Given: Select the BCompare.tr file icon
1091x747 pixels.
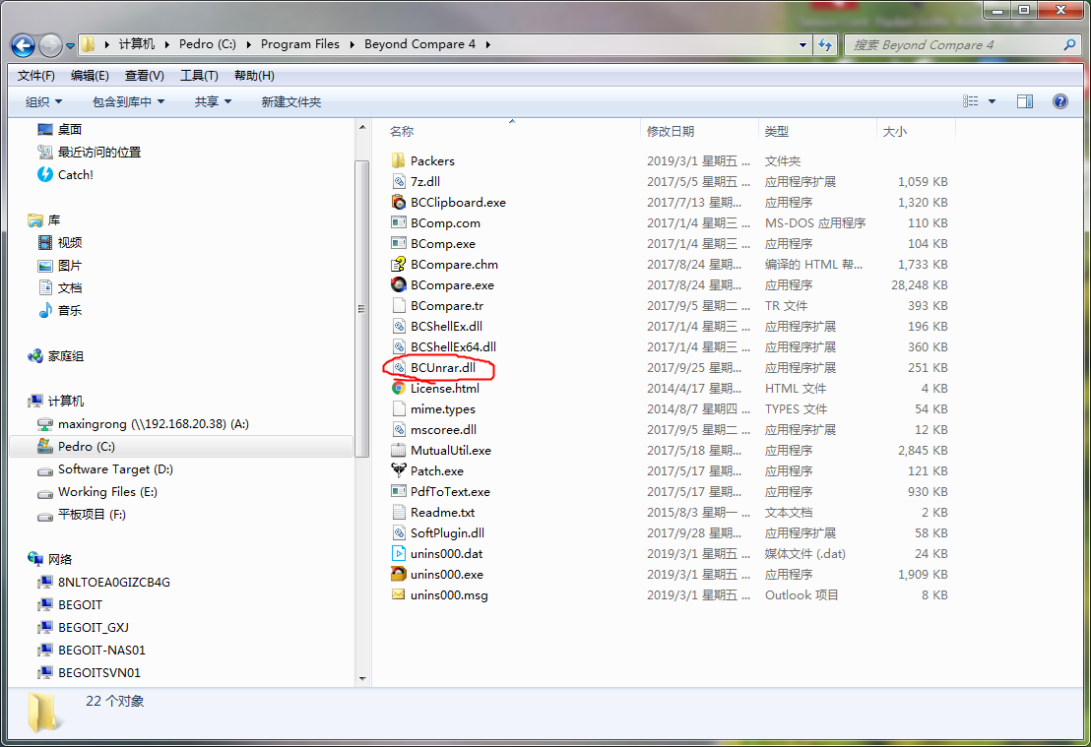Looking at the screenshot, I should (399, 305).
